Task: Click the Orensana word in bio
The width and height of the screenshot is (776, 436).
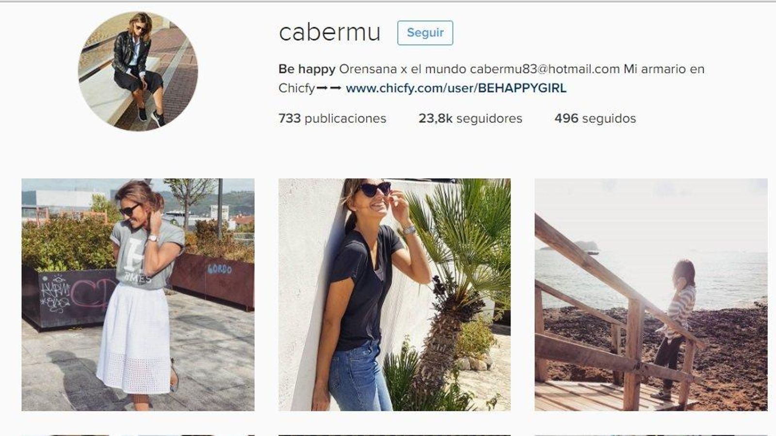Action: tap(368, 69)
